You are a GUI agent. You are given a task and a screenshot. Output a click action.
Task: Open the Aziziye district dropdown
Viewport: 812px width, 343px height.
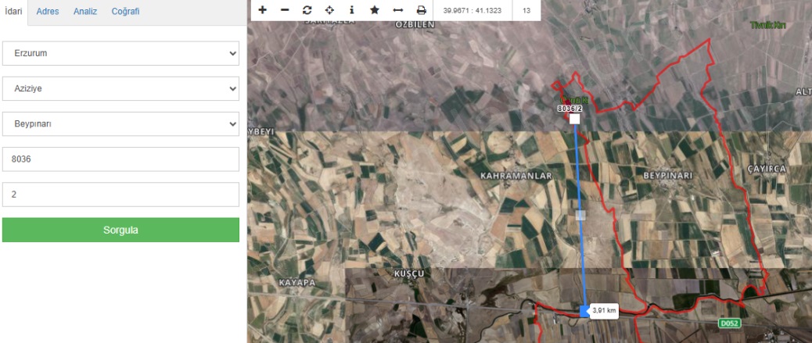(120, 89)
